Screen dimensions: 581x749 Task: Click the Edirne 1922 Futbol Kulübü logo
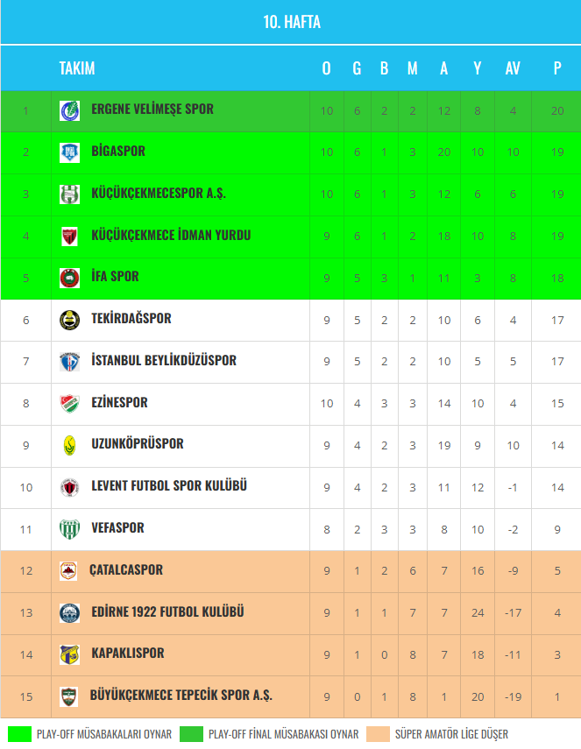pos(69,612)
